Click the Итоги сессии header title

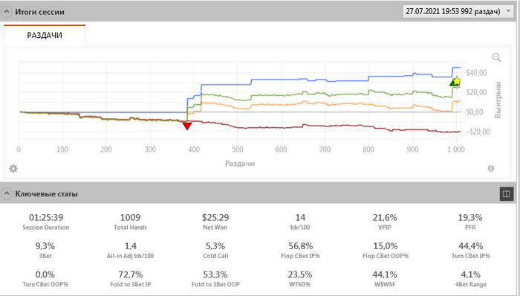point(39,12)
